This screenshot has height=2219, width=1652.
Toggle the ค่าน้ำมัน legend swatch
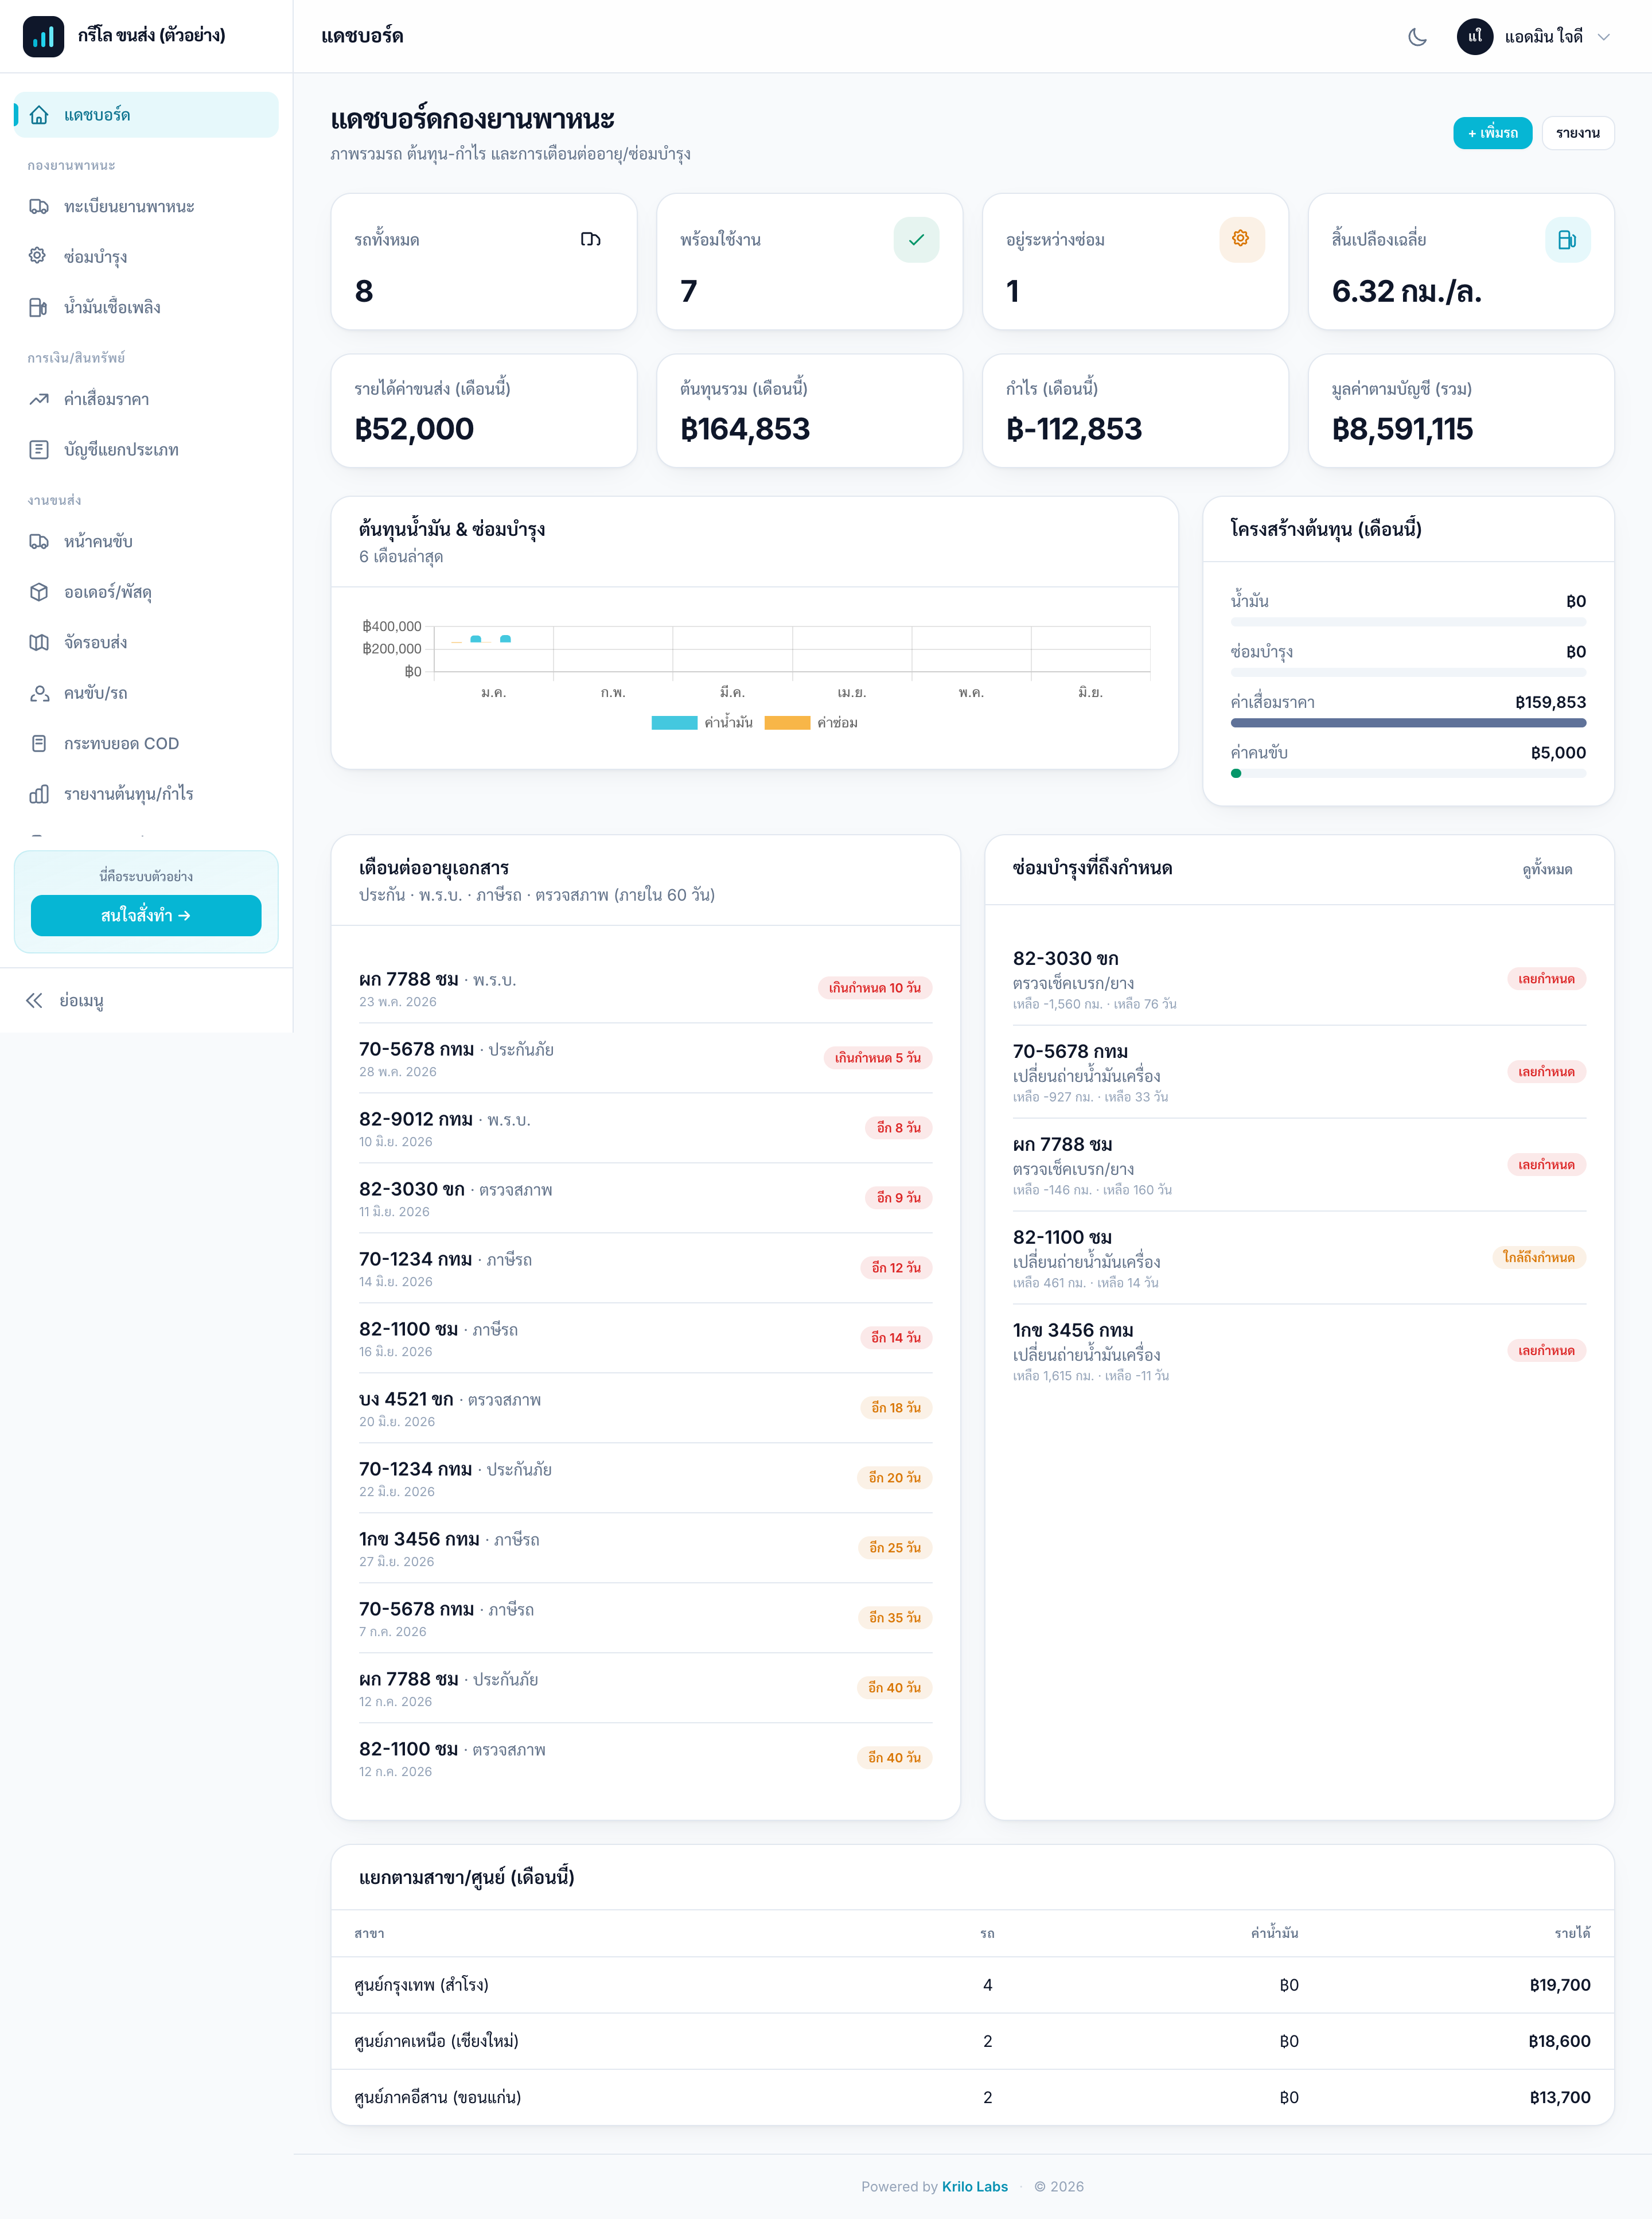pyautogui.click(x=674, y=723)
